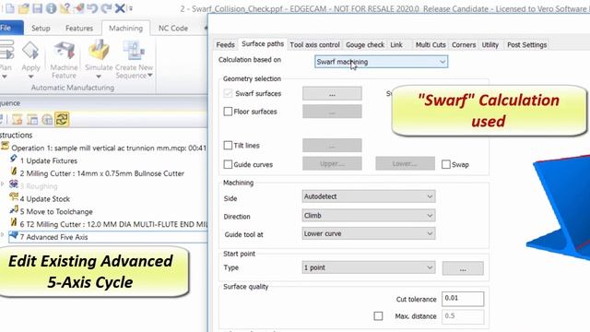Click the Update Stock instruction icon

(14, 197)
